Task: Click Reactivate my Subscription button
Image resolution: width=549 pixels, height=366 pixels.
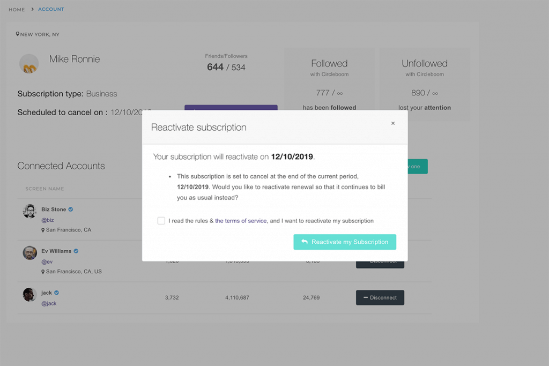Action: pos(345,242)
